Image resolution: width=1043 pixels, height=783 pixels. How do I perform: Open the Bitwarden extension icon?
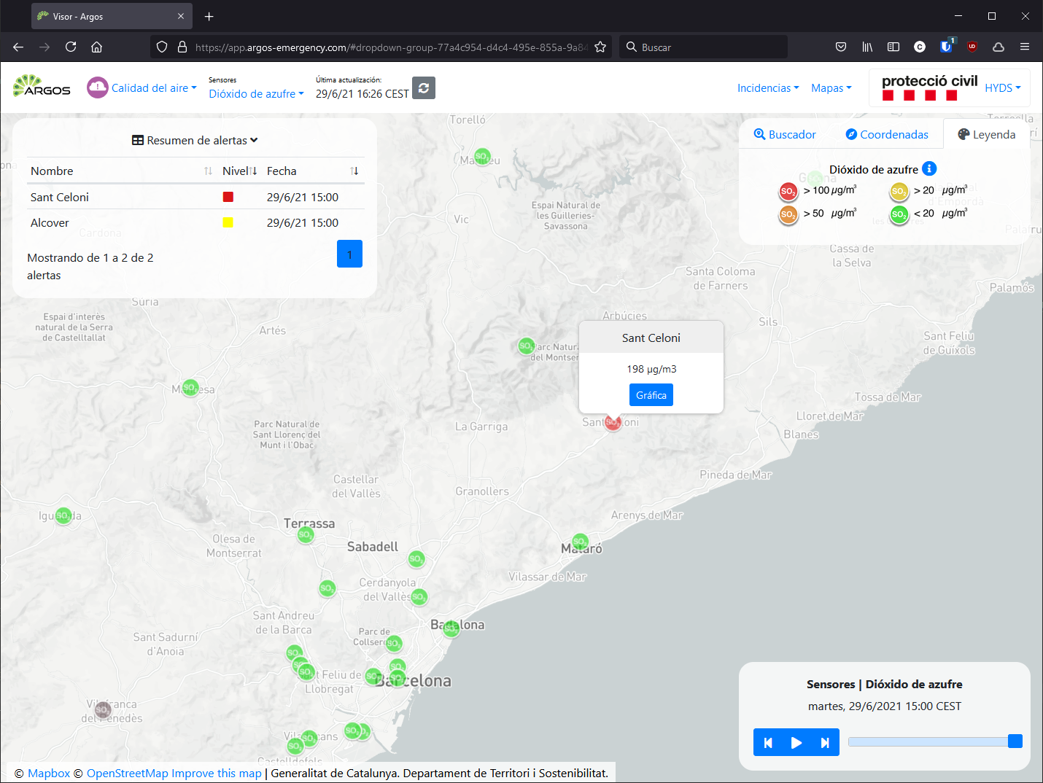(x=946, y=47)
